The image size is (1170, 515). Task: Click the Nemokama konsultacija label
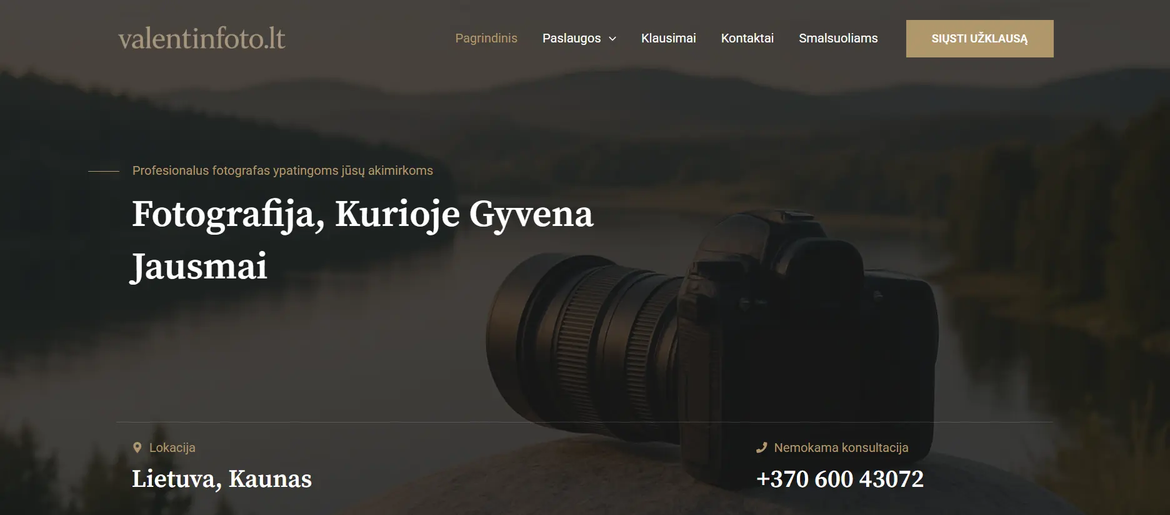(841, 448)
